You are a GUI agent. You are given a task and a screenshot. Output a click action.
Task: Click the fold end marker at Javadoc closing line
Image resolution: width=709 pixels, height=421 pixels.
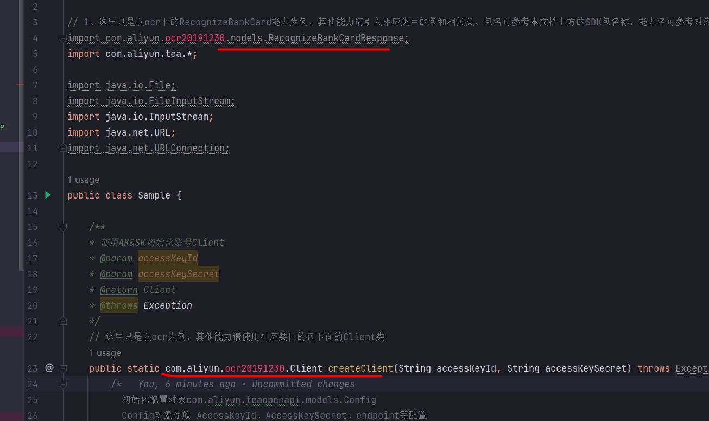point(63,321)
